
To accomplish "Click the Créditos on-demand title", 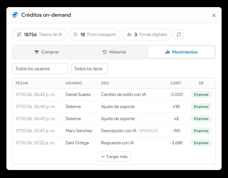I will 46,15.
